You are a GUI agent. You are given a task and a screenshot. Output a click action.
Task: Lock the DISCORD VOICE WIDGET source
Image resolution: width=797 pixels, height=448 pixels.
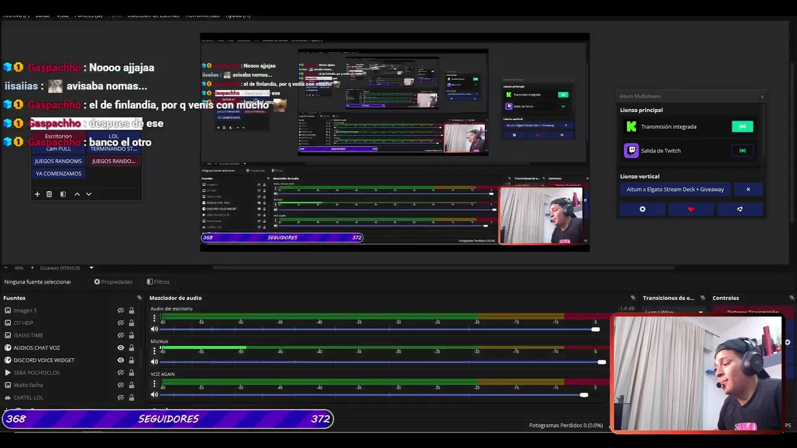(x=131, y=360)
